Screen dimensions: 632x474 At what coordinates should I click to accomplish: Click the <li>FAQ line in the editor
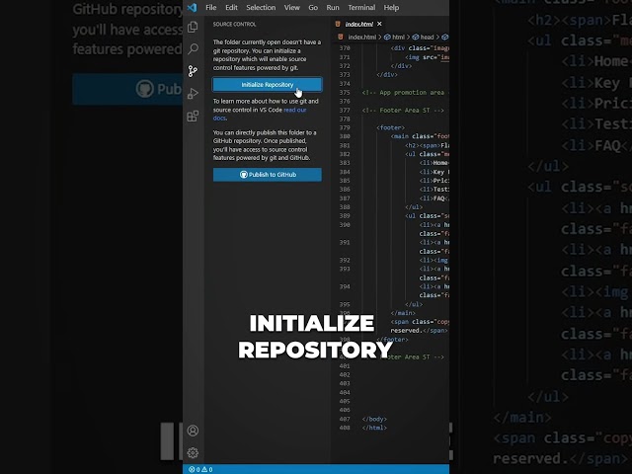tap(434, 198)
